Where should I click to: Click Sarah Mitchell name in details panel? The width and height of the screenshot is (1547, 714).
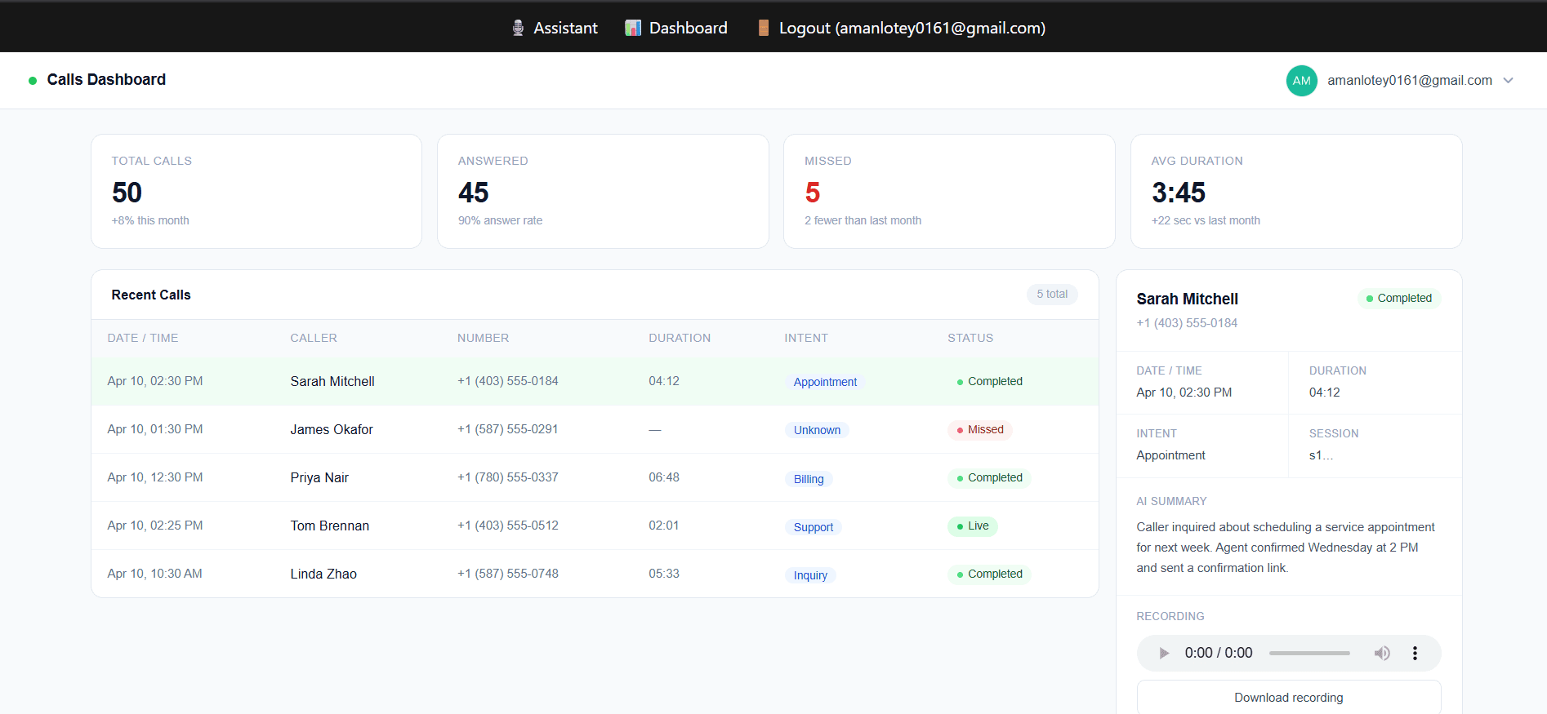point(1188,299)
